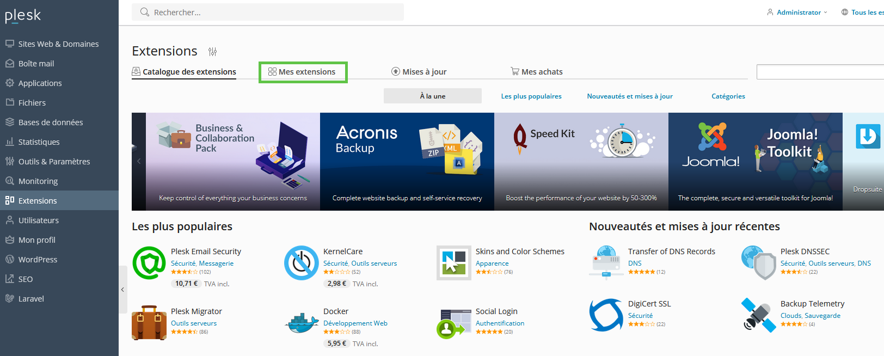Open Business & Collaboration Pack banner
This screenshot has width=884, height=356.
point(233,162)
